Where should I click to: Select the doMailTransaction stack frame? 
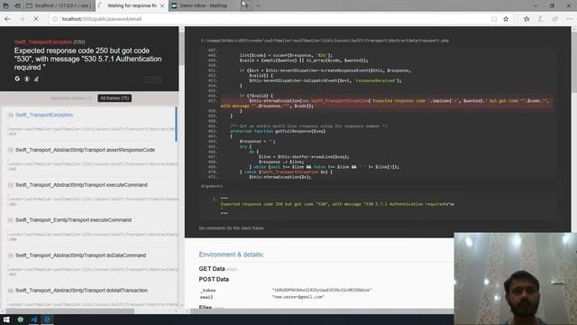[89, 297]
